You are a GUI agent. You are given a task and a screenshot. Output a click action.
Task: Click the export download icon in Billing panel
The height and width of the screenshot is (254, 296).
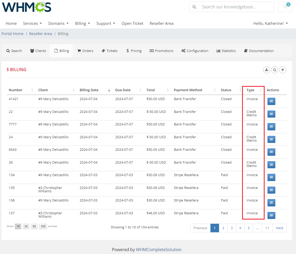coord(266,70)
